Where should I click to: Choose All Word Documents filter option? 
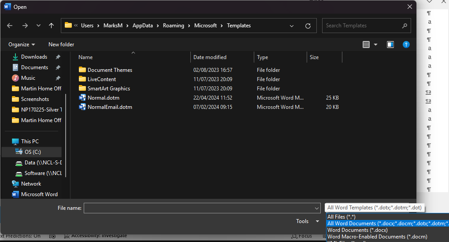(388, 223)
